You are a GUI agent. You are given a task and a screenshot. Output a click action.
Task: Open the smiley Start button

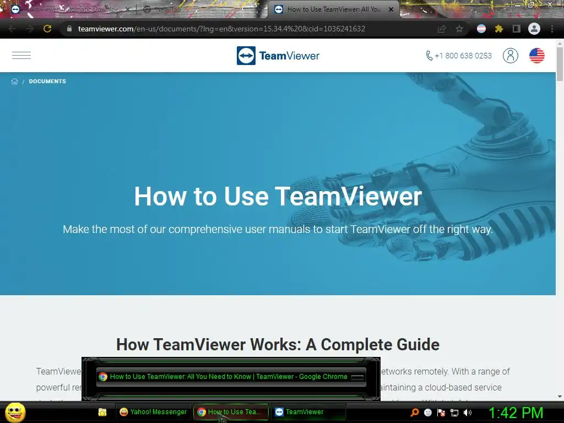[x=15, y=412]
